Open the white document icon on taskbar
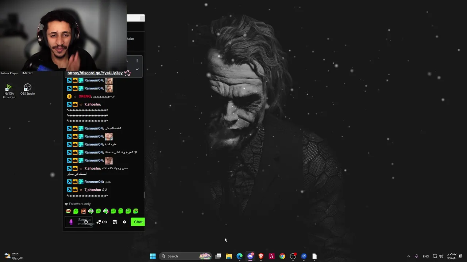Image resolution: width=467 pixels, height=262 pixels. (314, 256)
